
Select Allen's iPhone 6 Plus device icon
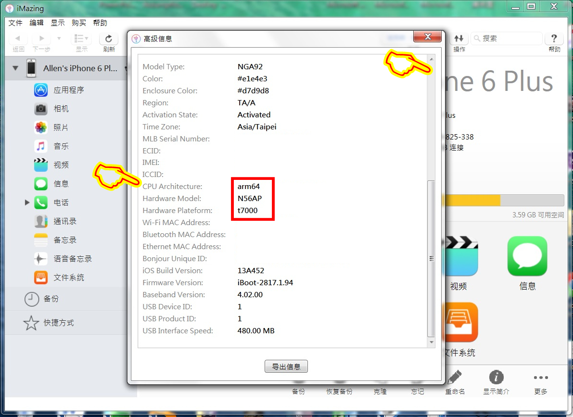click(31, 68)
